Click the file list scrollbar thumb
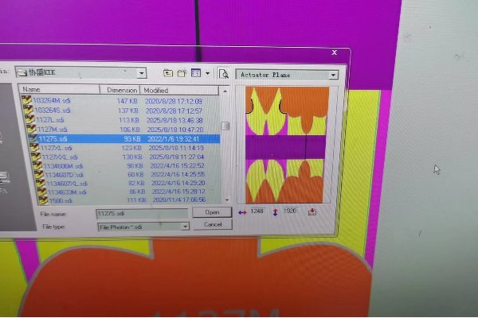 click(x=225, y=126)
